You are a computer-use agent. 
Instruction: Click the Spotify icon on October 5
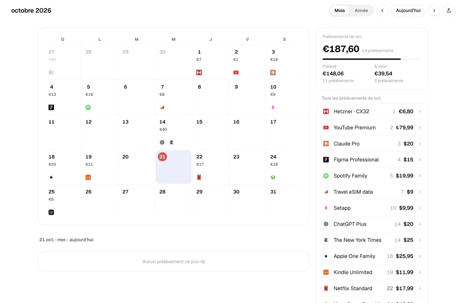pos(88,108)
